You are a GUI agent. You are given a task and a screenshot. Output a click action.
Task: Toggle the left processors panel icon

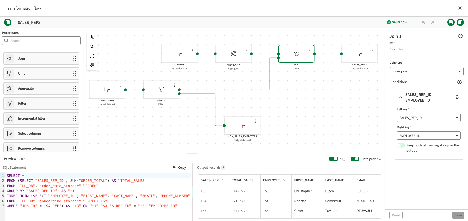tap(8, 22)
